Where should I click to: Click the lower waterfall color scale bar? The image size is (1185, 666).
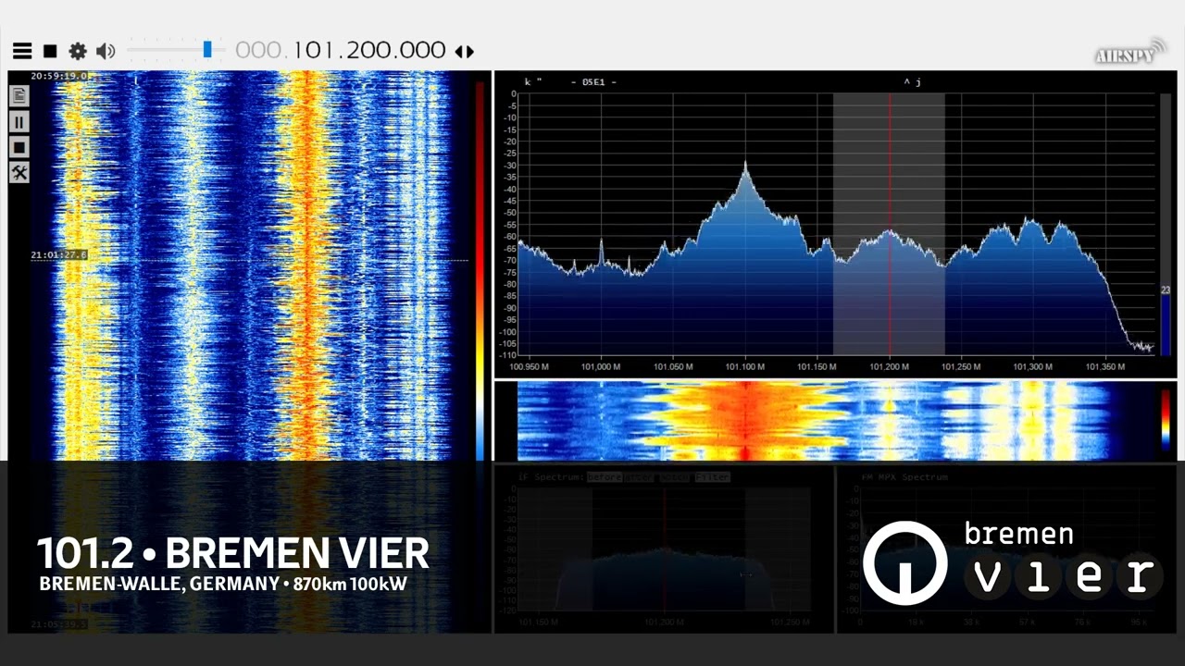pyautogui.click(x=1165, y=421)
